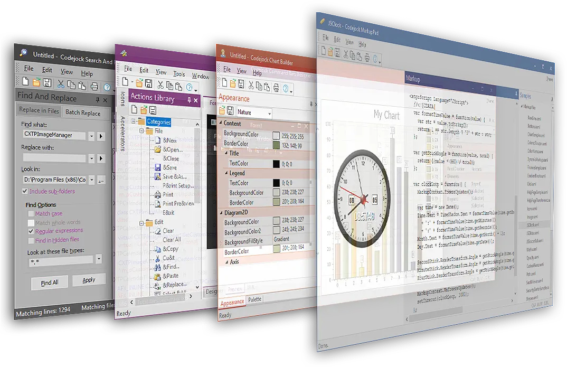Enable the Match case checkbox

click(x=31, y=214)
